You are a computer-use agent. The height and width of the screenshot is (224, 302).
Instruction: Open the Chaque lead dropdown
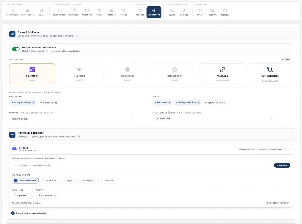point(23,195)
